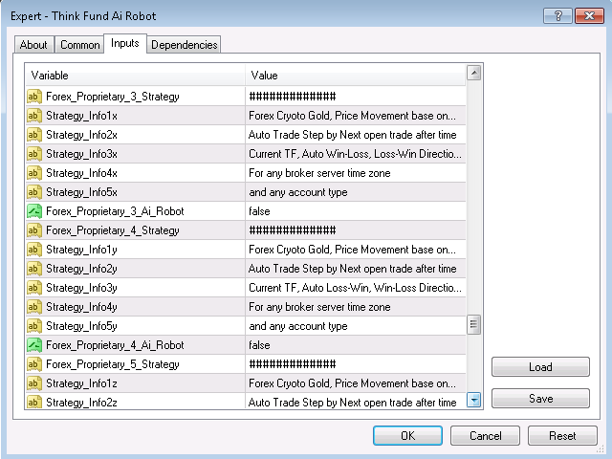Select the hash value of Forex_Proprietary_4_Strategy
This screenshot has height=459, width=612.
click(356, 230)
